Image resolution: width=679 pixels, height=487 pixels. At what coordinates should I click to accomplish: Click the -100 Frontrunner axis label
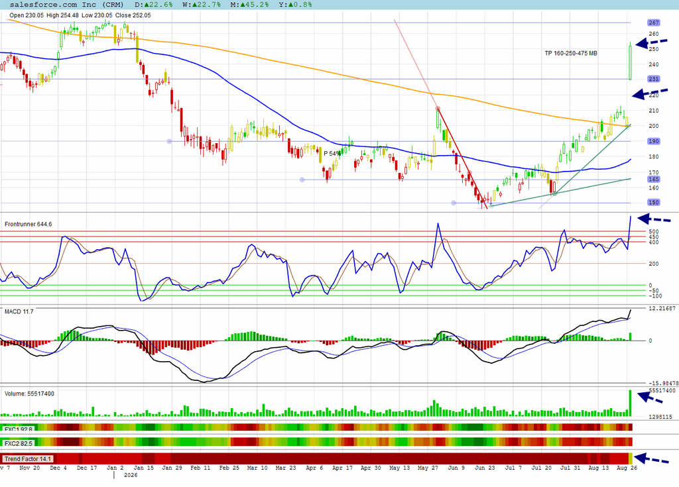(x=655, y=296)
